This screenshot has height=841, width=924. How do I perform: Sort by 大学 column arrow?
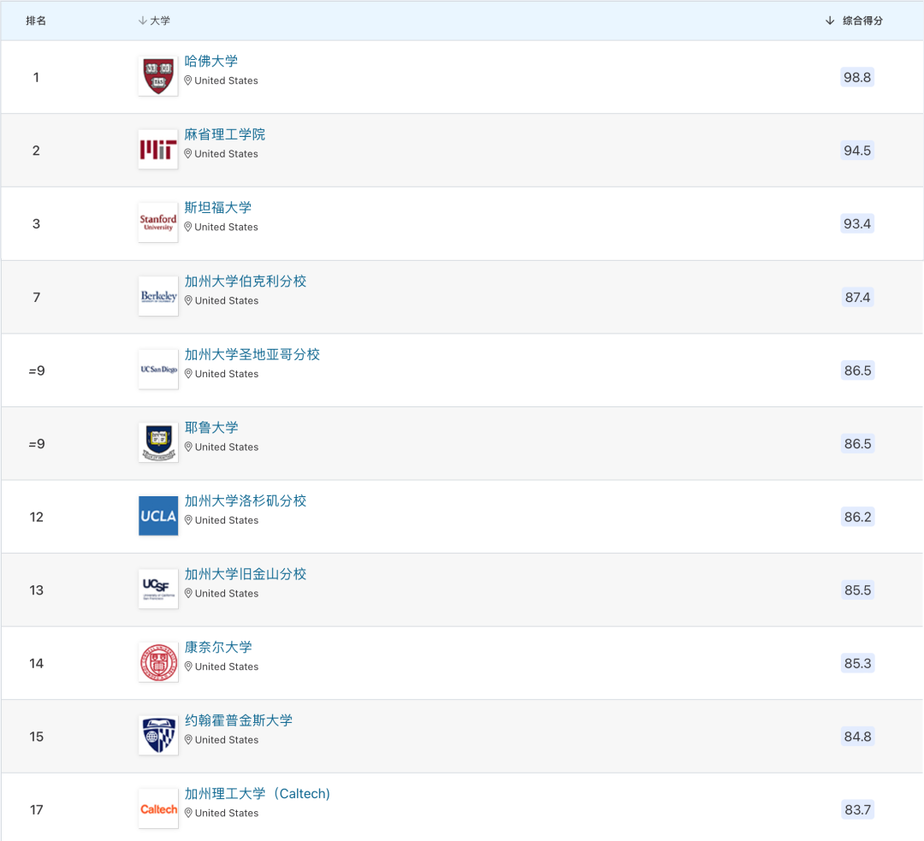(x=142, y=21)
